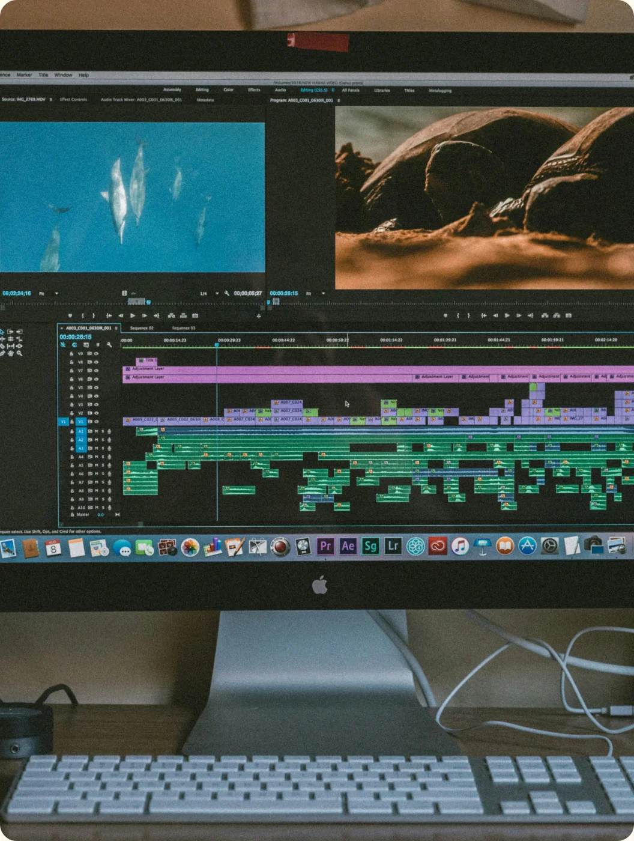Open App Store from the Dock
Screen dimensions: 634x841
527,546
